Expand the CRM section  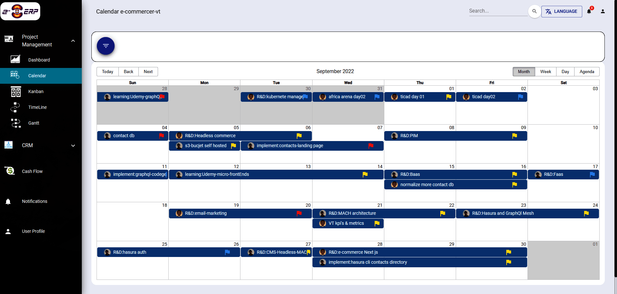73,146
